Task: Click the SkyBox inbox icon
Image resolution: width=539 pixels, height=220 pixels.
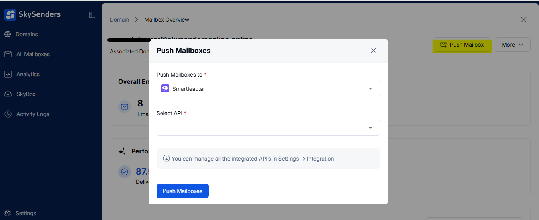Action: (x=8, y=94)
